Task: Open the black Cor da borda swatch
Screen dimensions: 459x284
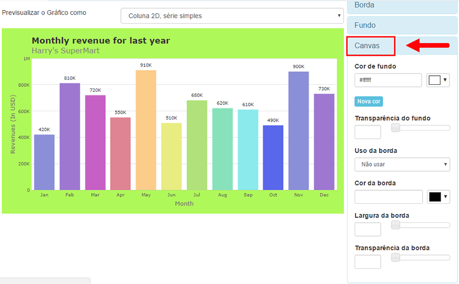Action: (438, 197)
